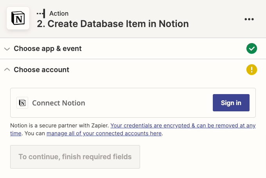Click the Sign in button
This screenshot has height=178, width=266.
(x=231, y=103)
